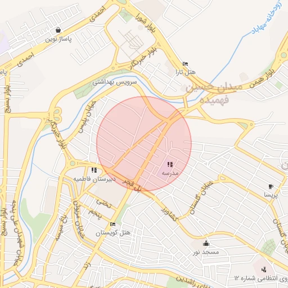Click the هتل کویستان hotel label

pyautogui.click(x=112, y=233)
